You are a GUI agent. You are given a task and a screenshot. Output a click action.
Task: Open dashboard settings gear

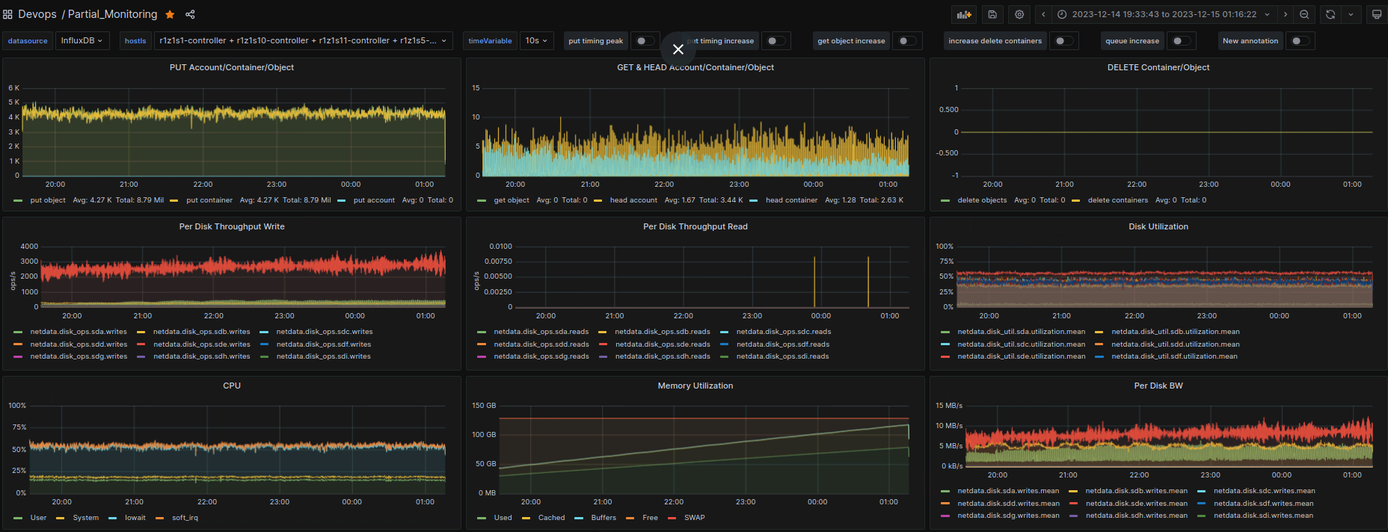tap(1019, 14)
